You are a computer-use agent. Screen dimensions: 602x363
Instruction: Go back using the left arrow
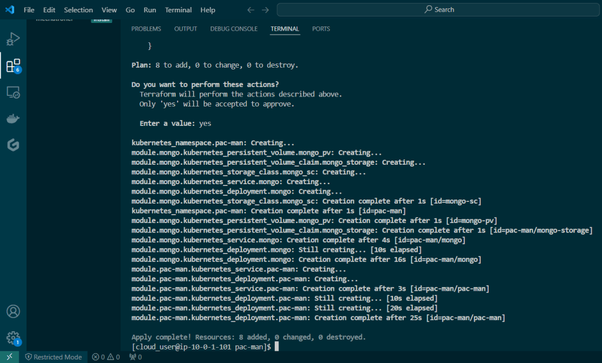tap(251, 9)
